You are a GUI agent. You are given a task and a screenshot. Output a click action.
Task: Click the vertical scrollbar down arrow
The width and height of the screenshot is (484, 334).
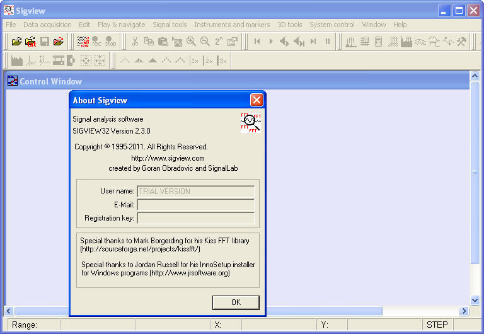[x=475, y=300]
